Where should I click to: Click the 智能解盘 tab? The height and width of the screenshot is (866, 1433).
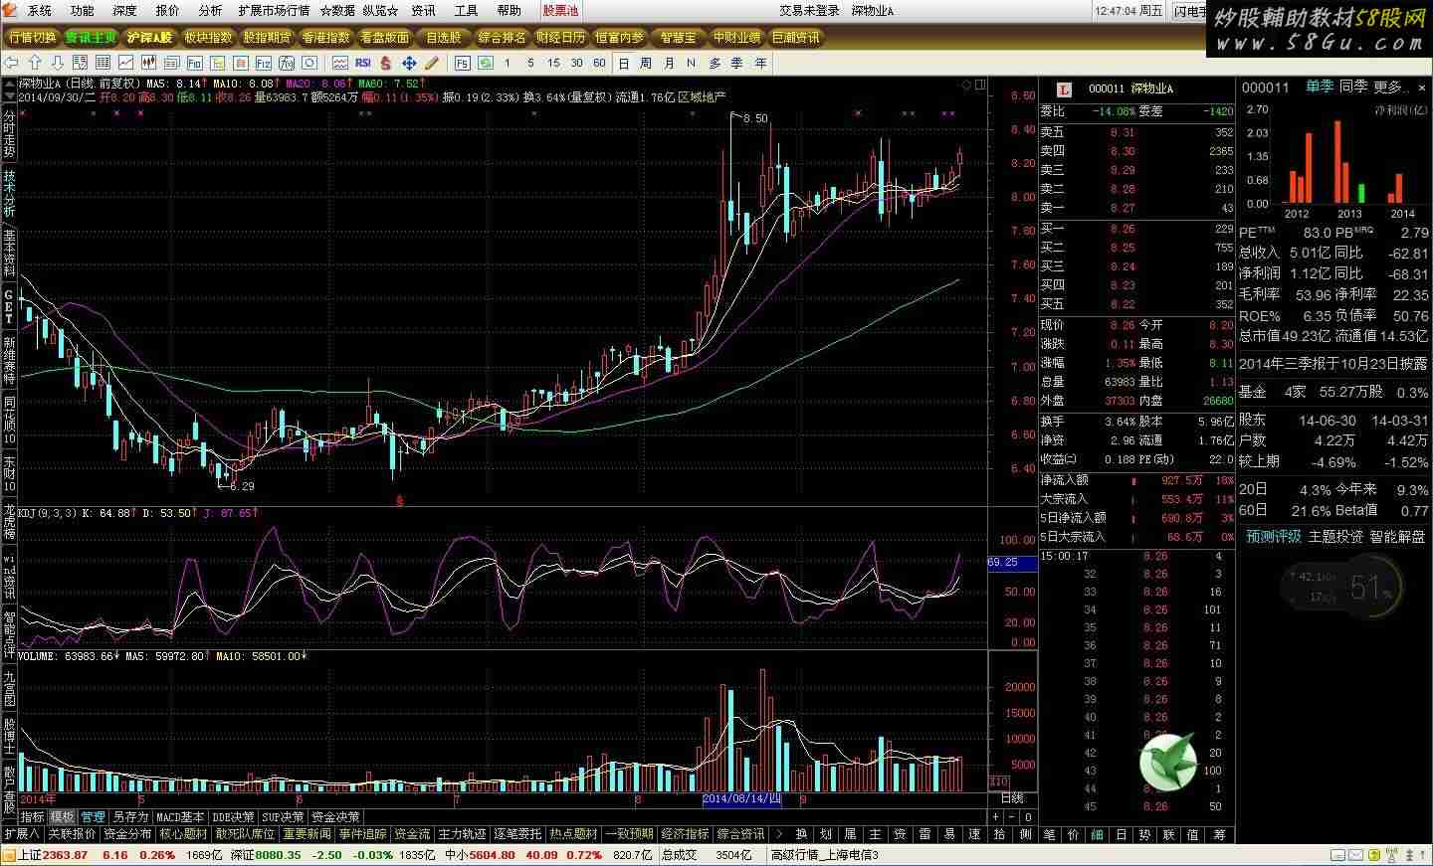(x=1397, y=536)
